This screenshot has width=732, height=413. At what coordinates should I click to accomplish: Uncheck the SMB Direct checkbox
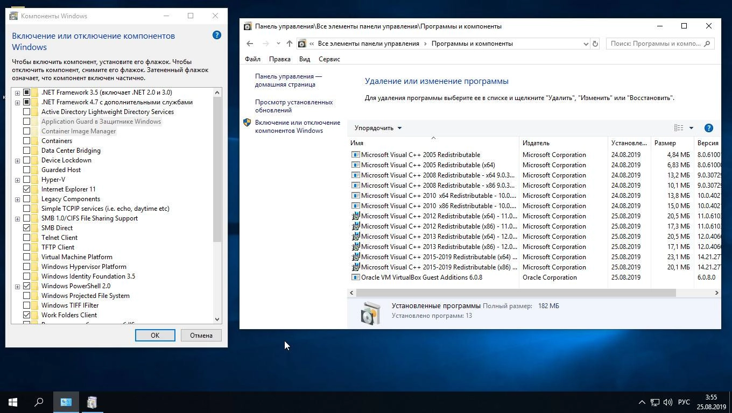[26, 228]
